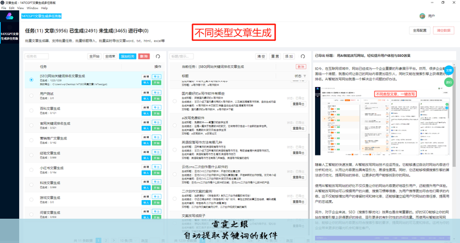Click blue filled 导入 button for 百科文章生成
The height and width of the screenshot is (243, 460).
pos(146,114)
